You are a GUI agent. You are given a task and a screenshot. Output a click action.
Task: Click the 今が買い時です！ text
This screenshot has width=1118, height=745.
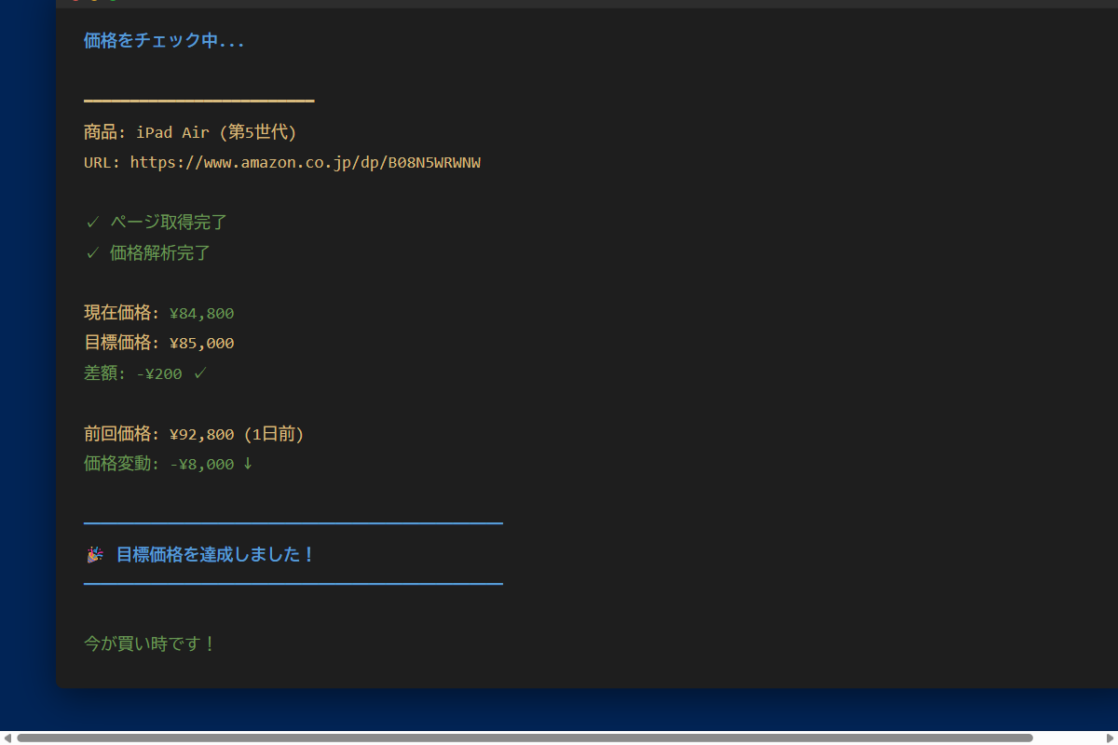click(x=149, y=643)
